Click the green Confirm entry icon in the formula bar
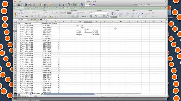Viewport: 181px width, 101px height. click(x=35, y=20)
